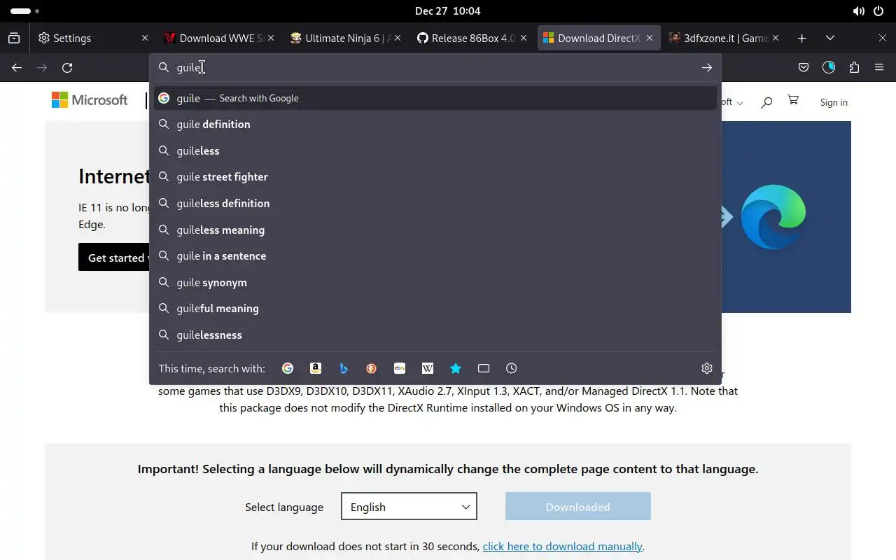Search this time with Wikipedia
Viewport: 896px width, 560px height.
coord(428,368)
